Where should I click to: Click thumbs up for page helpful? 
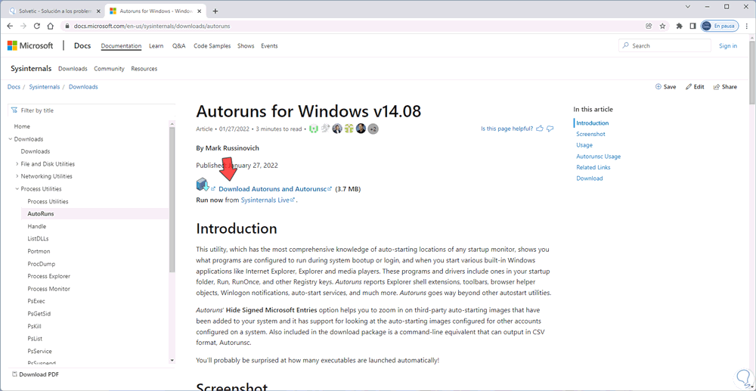coord(540,129)
